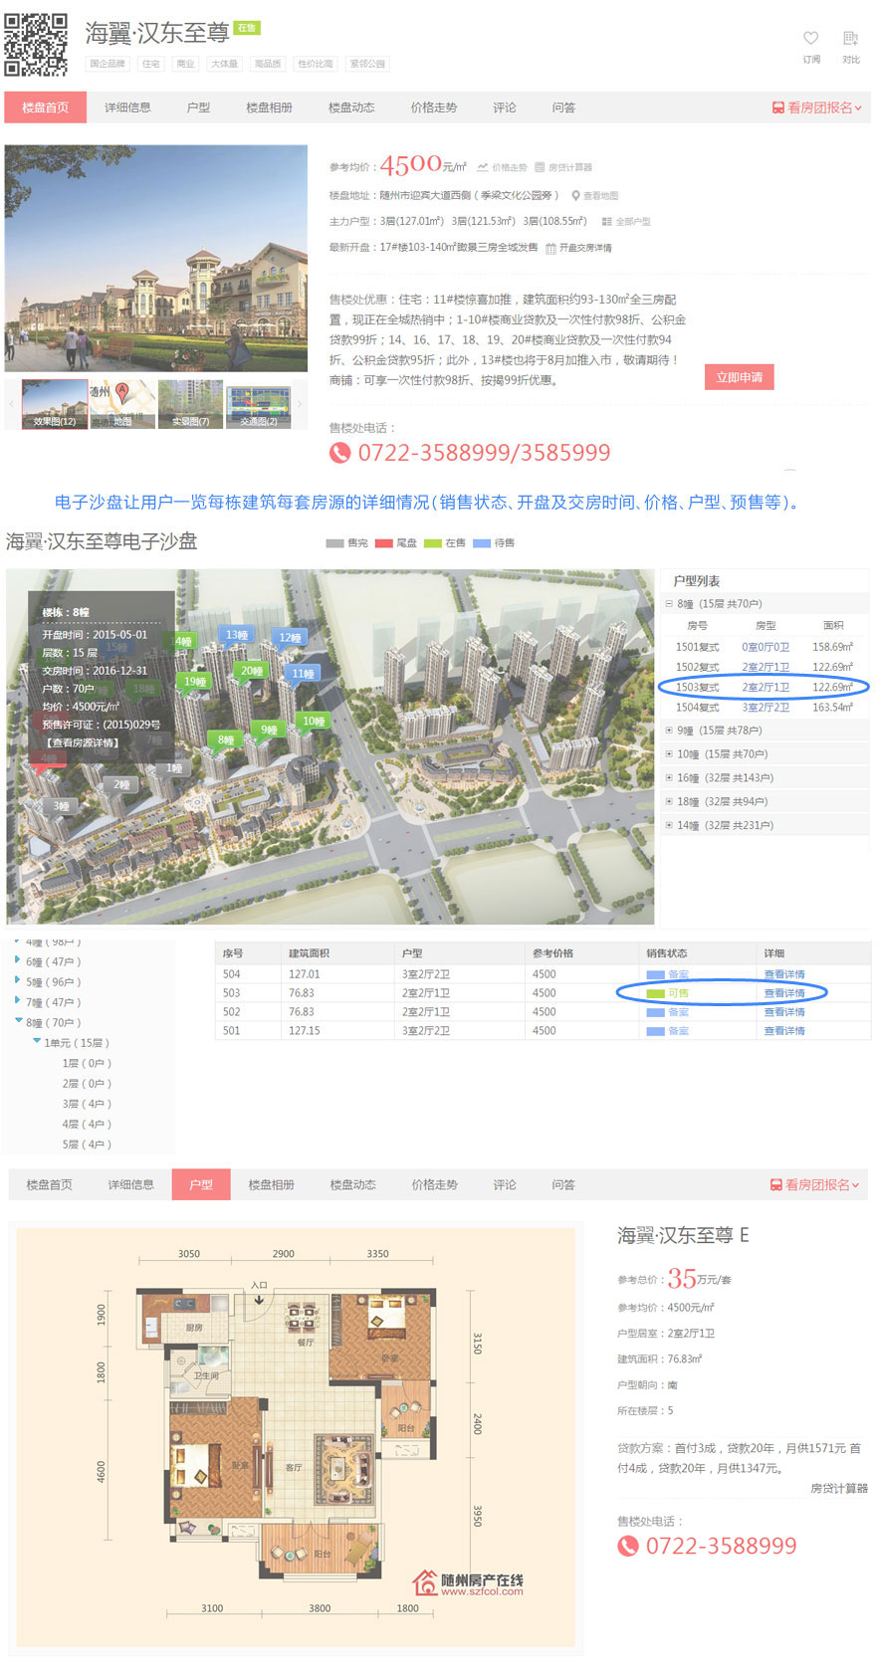
Task: Expand 18幢 (32层 共94户) row
Action: 669,802
